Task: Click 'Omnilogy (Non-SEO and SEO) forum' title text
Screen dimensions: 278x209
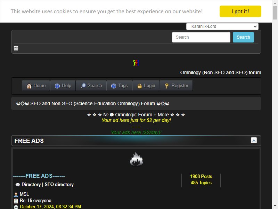Action: 221,72
